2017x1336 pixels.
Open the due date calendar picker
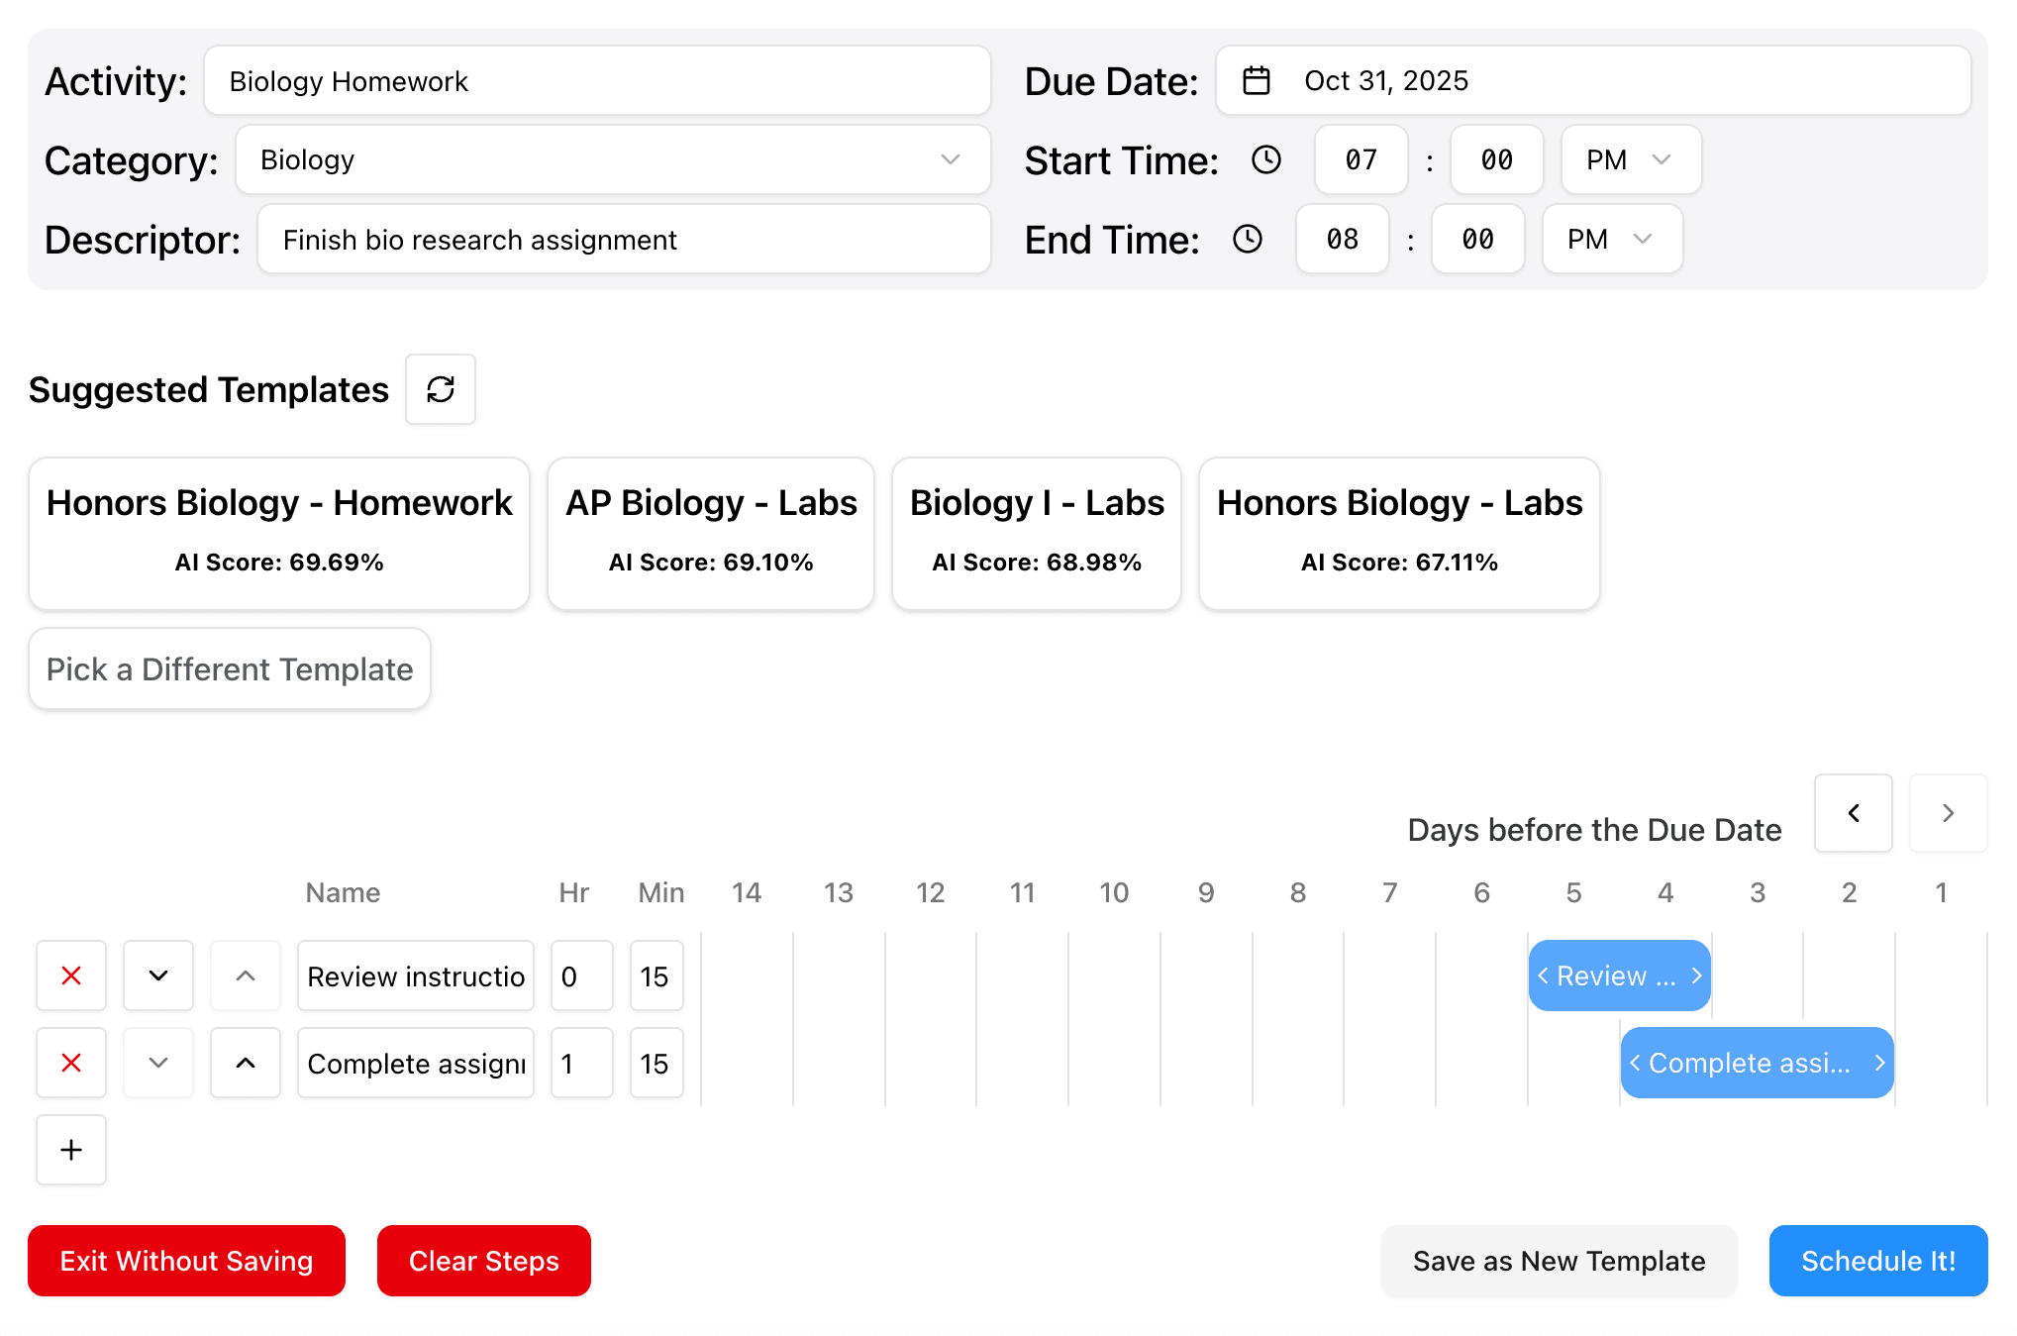click(1256, 80)
